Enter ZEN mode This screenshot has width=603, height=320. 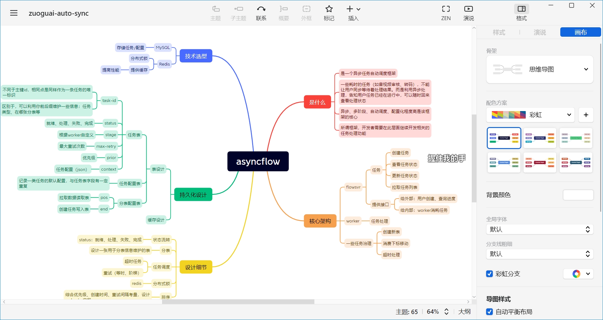(446, 13)
